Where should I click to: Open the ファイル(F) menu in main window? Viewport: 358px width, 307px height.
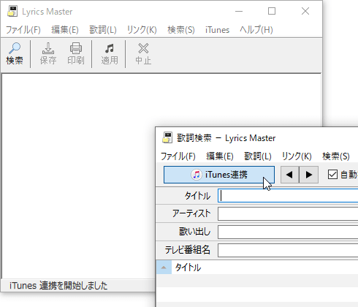point(23,30)
